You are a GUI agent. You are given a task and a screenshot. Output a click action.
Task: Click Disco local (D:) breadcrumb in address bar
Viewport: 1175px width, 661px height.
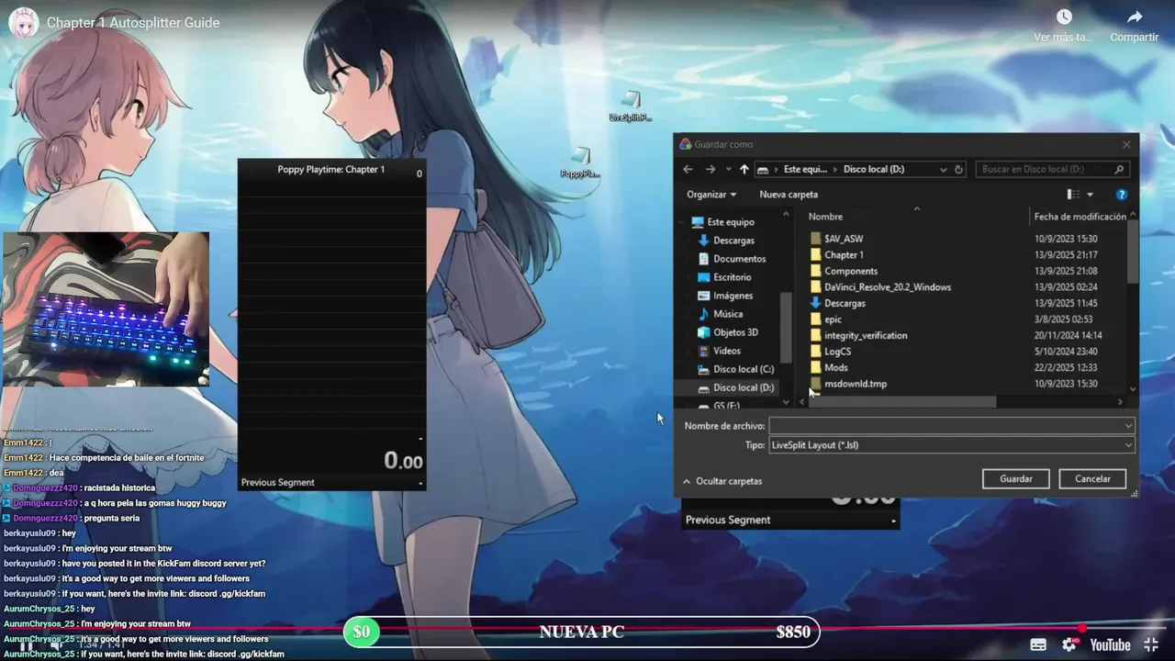(873, 169)
